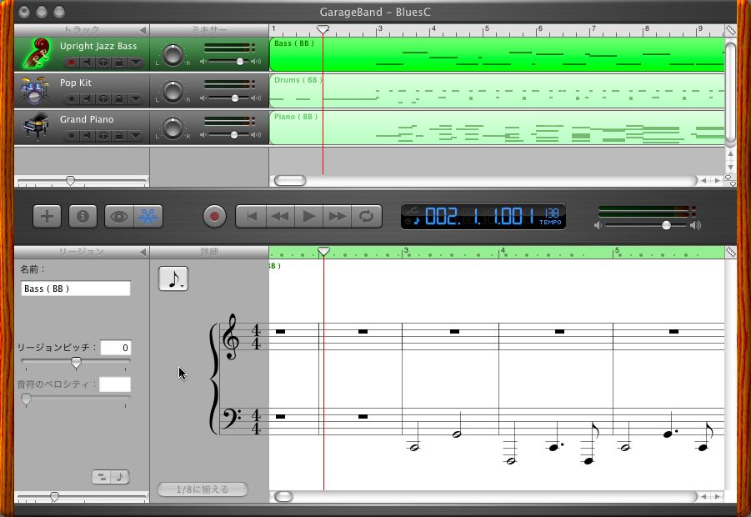The image size is (751, 517).
Task: Click the add new track plus button
Action: 47,217
